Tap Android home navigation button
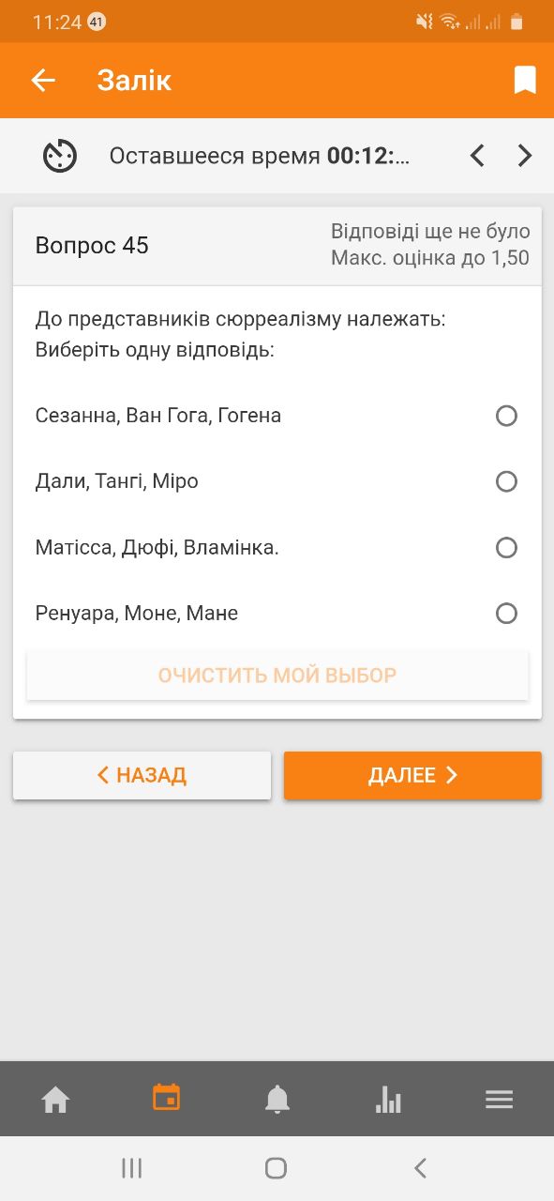554x1201 pixels. click(x=276, y=1168)
